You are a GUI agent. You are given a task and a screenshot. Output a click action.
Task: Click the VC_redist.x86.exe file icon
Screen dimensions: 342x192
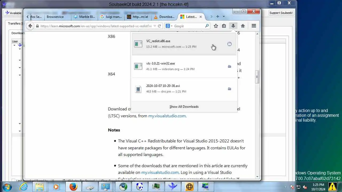tap(138, 44)
